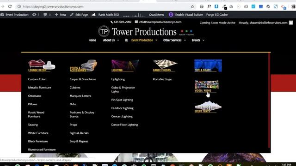This screenshot has width=296, height=166.
Task: Open Dance Floor Lighting link
Action: 124,125
